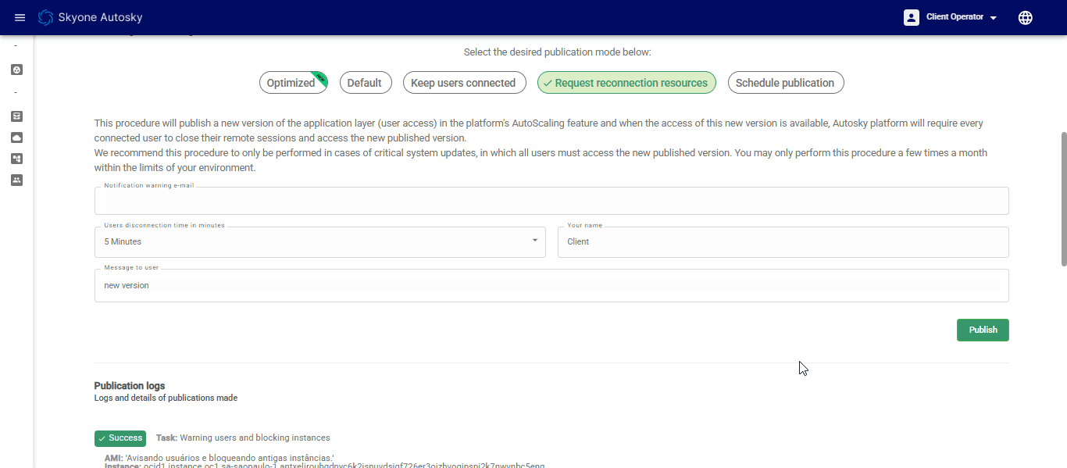Open the tree structure icon in sidebar
The height and width of the screenshot is (468, 1067).
click(17, 159)
